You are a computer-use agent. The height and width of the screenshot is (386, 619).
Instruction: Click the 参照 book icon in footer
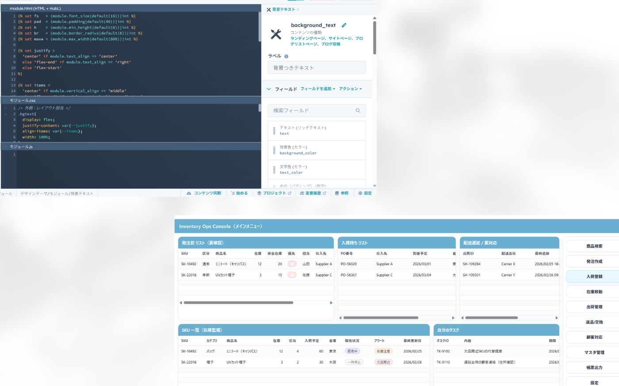coord(337,193)
